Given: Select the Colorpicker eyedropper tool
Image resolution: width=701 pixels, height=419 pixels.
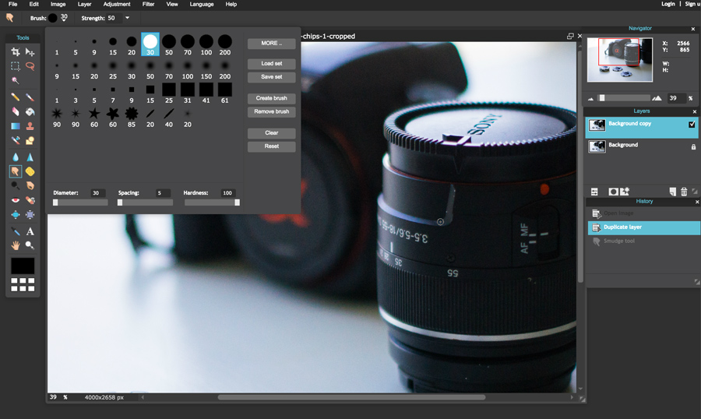Looking at the screenshot, I should pyautogui.click(x=16, y=231).
